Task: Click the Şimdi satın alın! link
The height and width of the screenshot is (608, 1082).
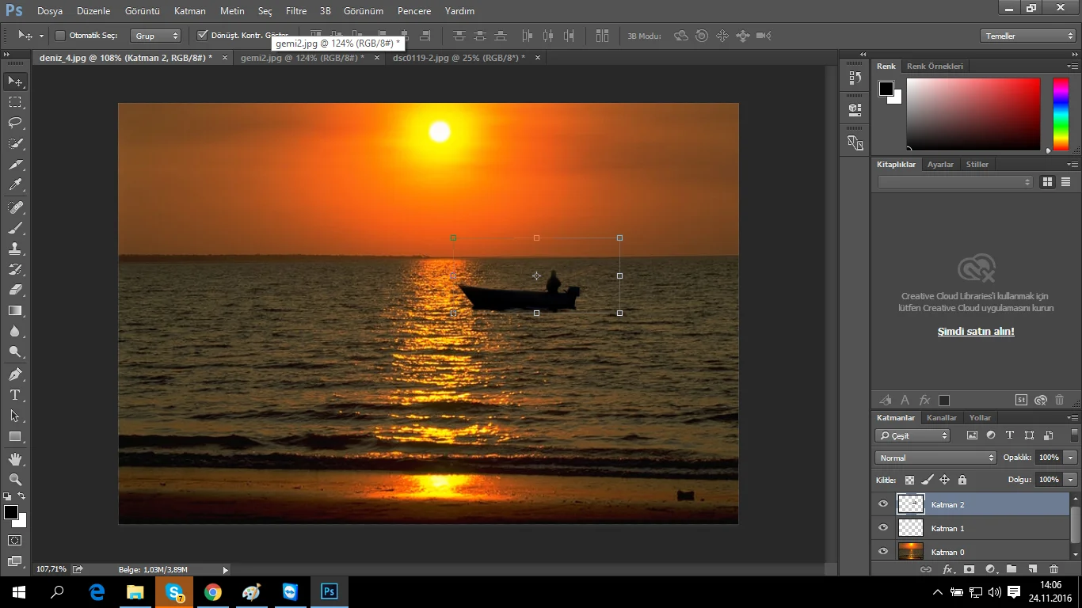Action: (x=976, y=332)
